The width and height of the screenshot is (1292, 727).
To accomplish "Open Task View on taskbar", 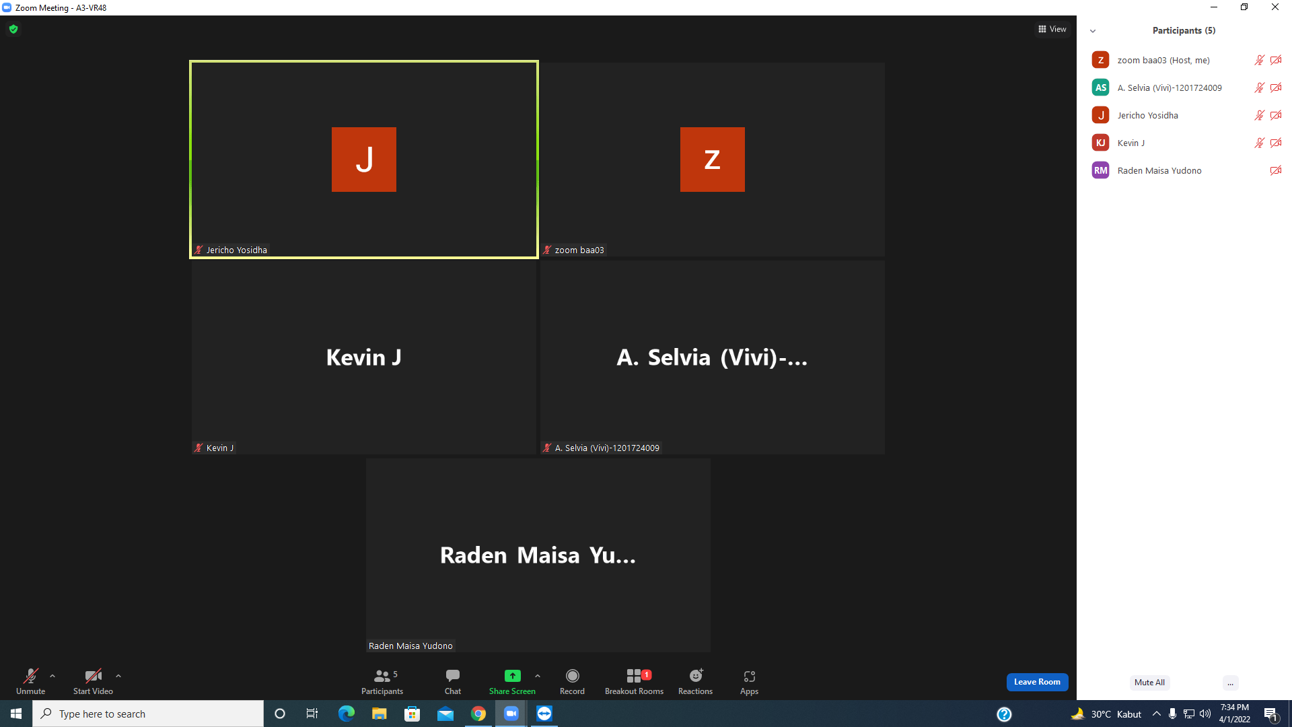I will [x=312, y=714].
